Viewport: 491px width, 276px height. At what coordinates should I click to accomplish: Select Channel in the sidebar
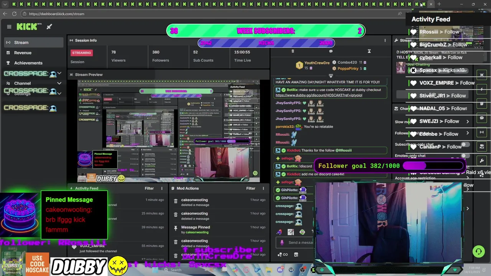coord(34,83)
